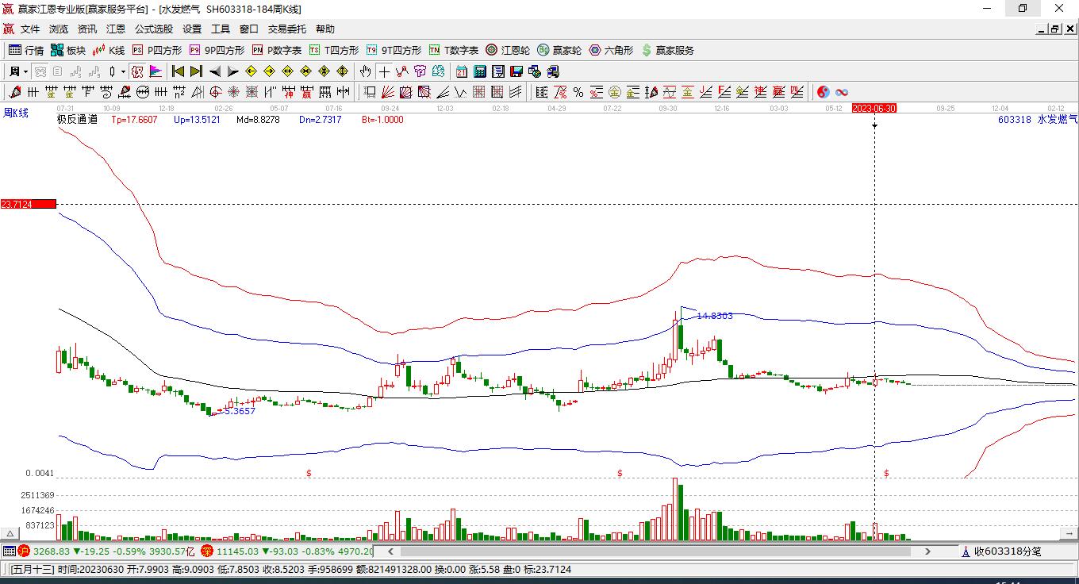
Task: Click the 14.8303 high price annotation
Action: [715, 316]
